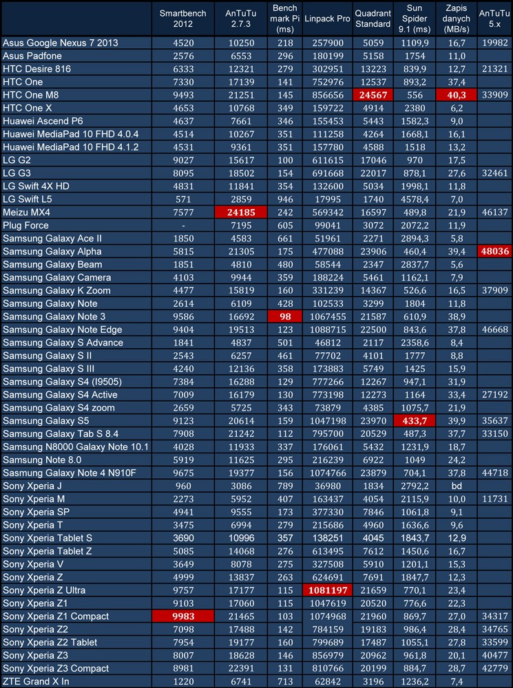
Task: Select the LG G3 row name
Action: pos(17,173)
